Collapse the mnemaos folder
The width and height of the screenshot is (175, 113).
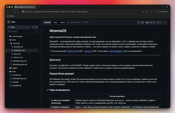[9, 43]
